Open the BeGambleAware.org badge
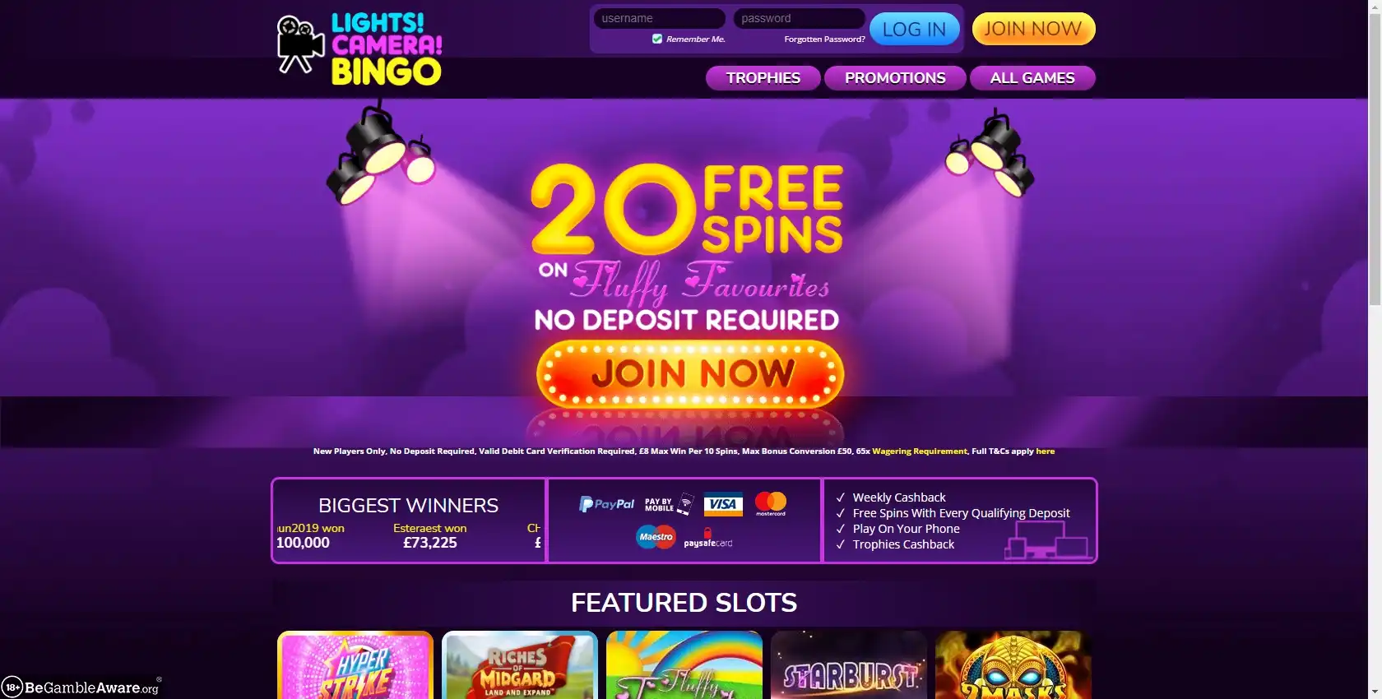The width and height of the screenshot is (1382, 699). (x=81, y=687)
